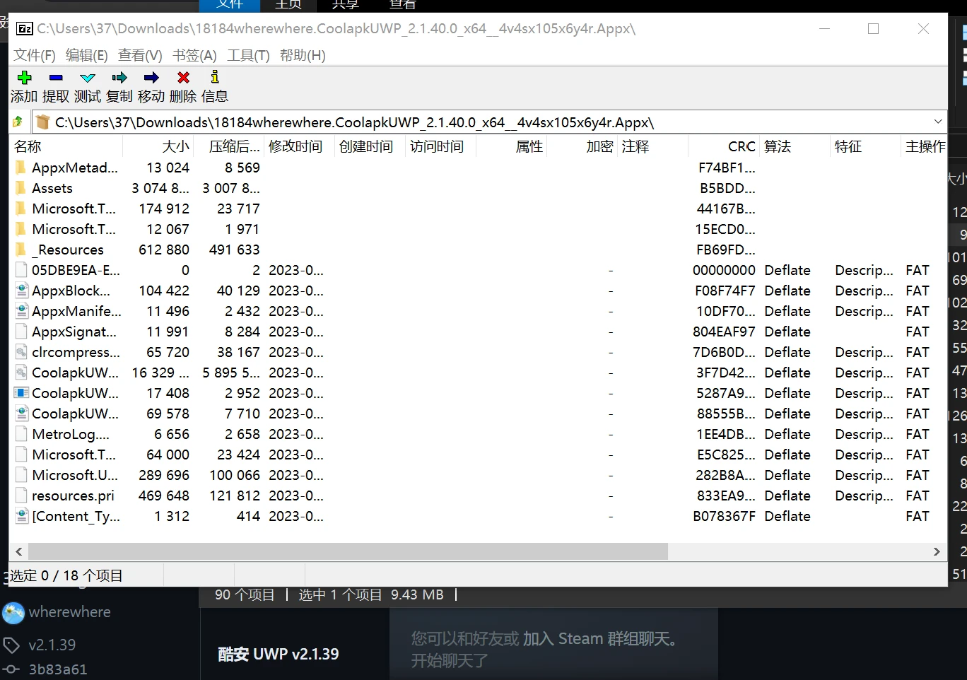The width and height of the screenshot is (967, 680).
Task: Click the up-folder icon beside the address bar
Action: click(x=18, y=122)
